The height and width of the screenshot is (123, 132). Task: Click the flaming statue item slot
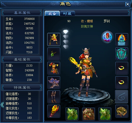[122, 40]
